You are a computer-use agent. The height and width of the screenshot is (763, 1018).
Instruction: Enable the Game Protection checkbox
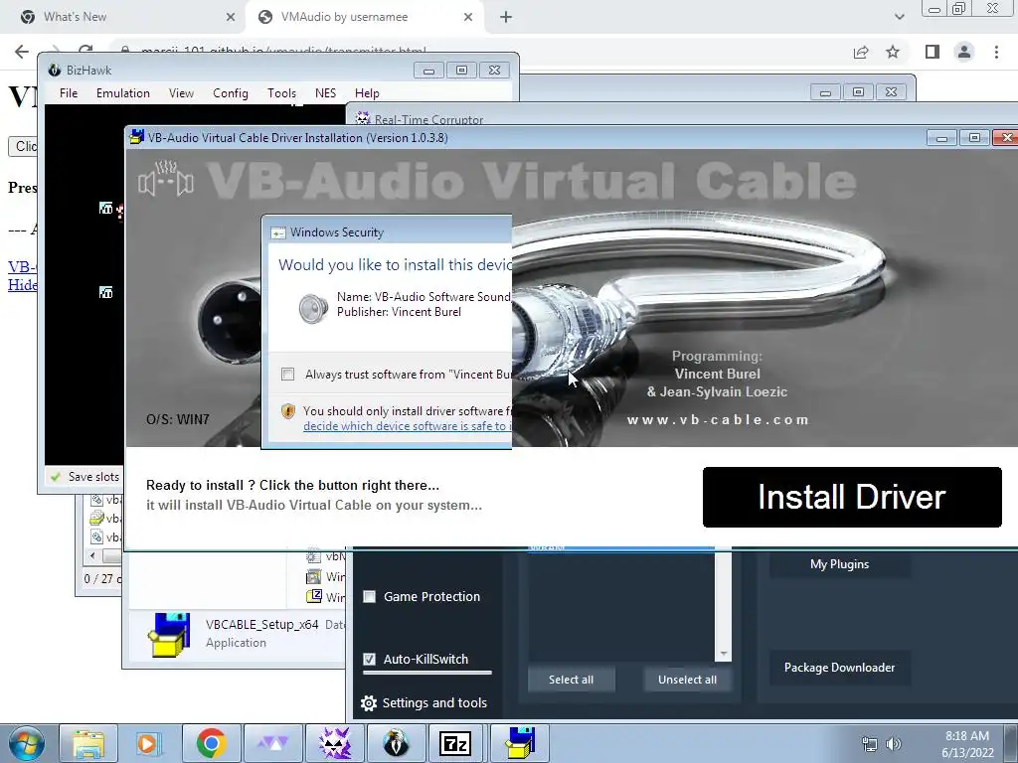370,597
